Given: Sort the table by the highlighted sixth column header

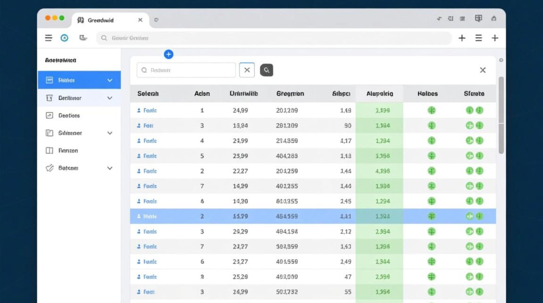Looking at the screenshot, I should tap(379, 93).
